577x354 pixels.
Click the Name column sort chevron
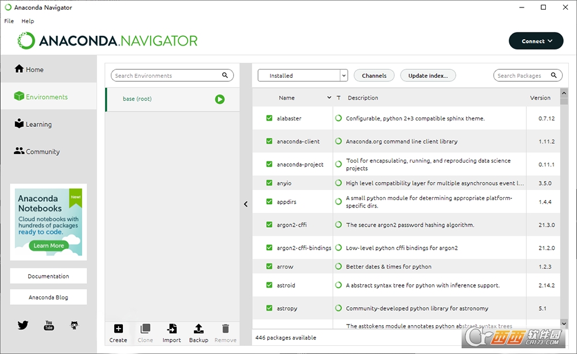(329, 97)
